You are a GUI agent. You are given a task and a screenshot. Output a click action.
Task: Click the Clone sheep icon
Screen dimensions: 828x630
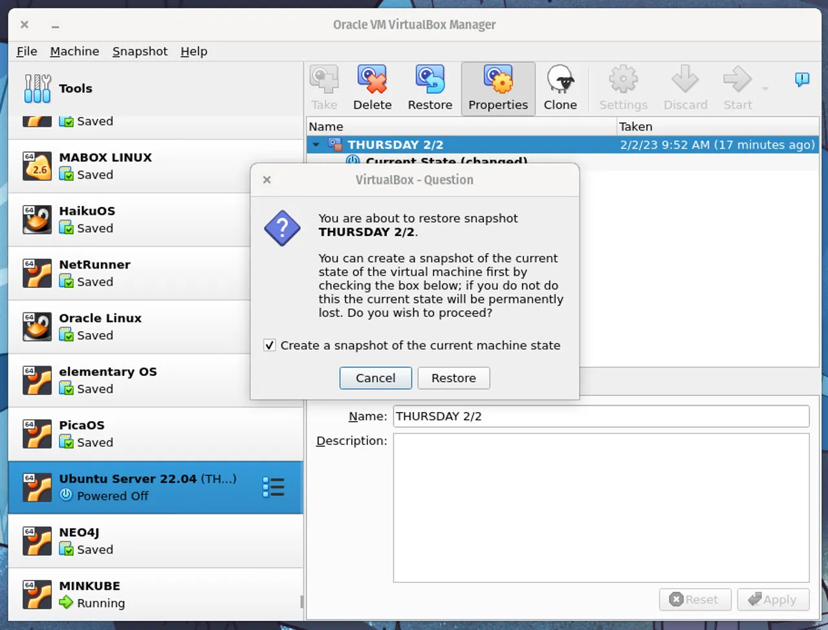click(560, 80)
